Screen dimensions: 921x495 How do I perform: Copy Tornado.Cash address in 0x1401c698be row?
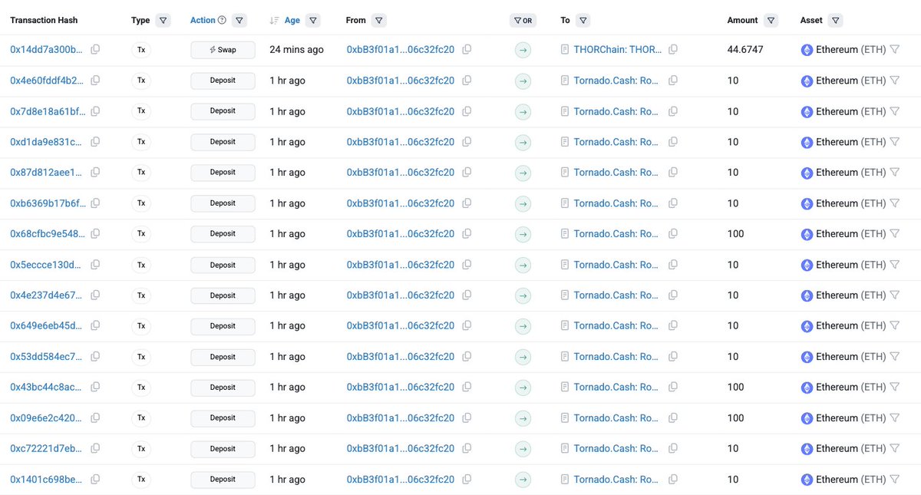tap(673, 479)
